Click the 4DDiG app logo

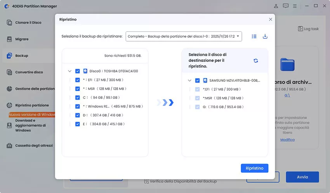pos(7,6)
